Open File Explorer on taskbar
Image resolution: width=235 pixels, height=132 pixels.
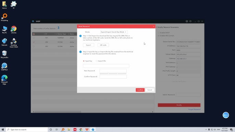[69, 130]
